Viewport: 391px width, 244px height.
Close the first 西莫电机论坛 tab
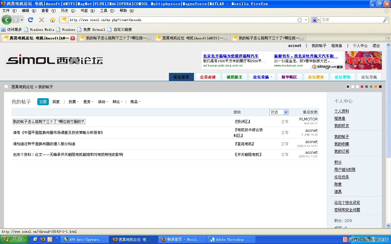[x=73, y=38]
